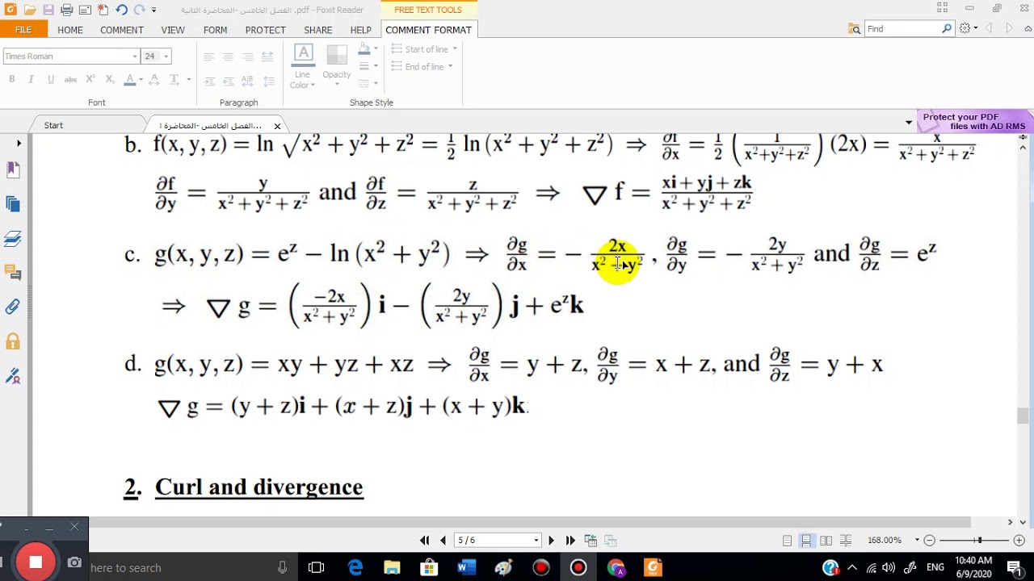1034x581 pixels.
Task: Open the font color dropdown arrow
Action: (x=141, y=79)
